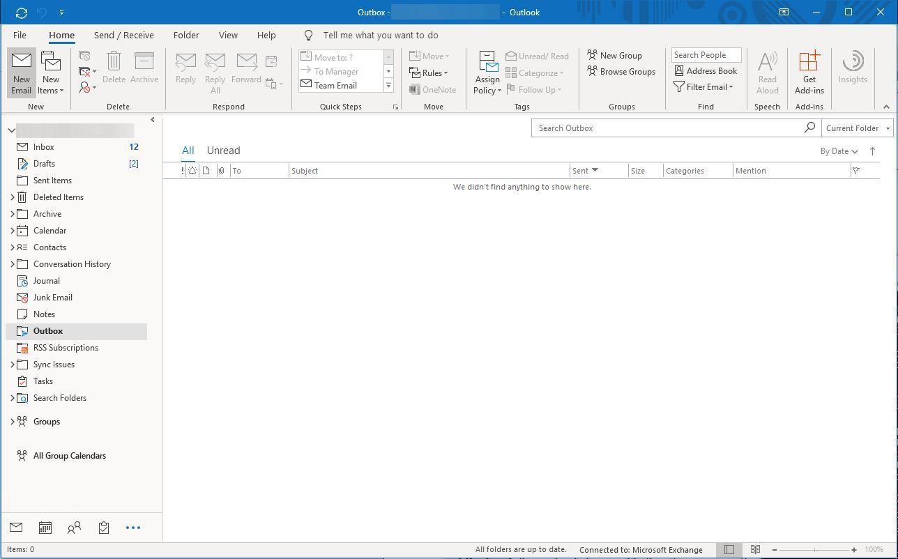Expand the Conversation History folder
Viewport: 898px width, 559px height.
[12, 264]
